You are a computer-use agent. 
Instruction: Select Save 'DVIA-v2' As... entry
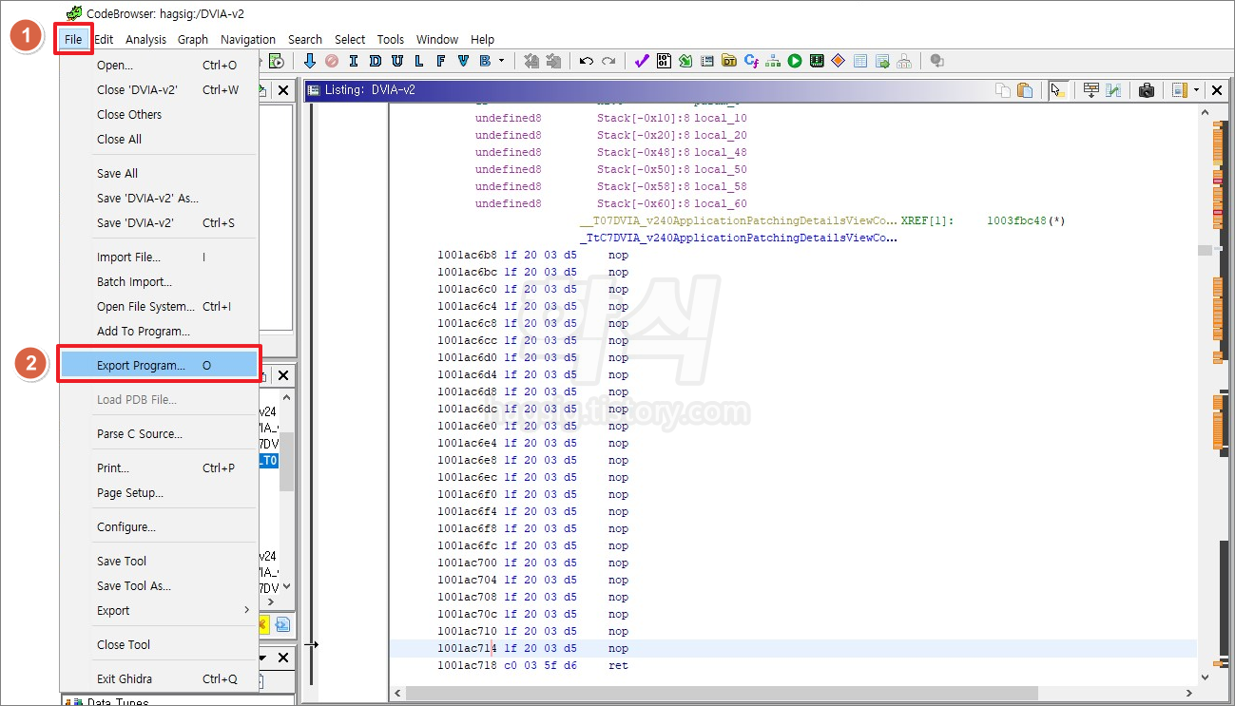[159, 199]
